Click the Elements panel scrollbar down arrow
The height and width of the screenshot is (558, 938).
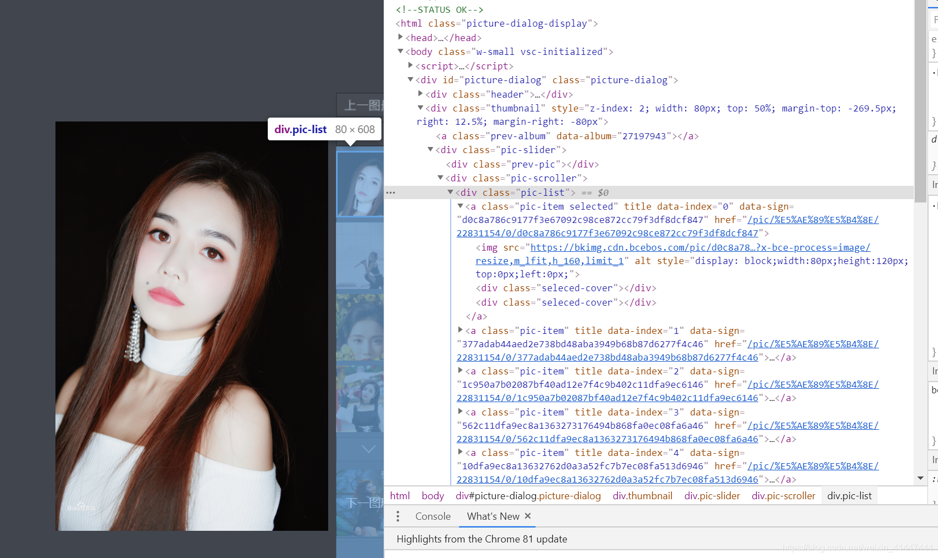click(920, 478)
